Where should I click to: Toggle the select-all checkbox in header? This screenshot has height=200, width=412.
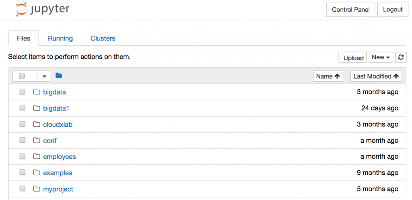click(22, 76)
